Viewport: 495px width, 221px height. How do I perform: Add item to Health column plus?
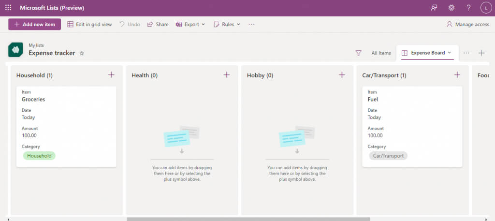pos(226,75)
